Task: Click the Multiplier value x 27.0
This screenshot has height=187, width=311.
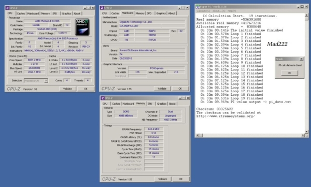Action: (34, 64)
